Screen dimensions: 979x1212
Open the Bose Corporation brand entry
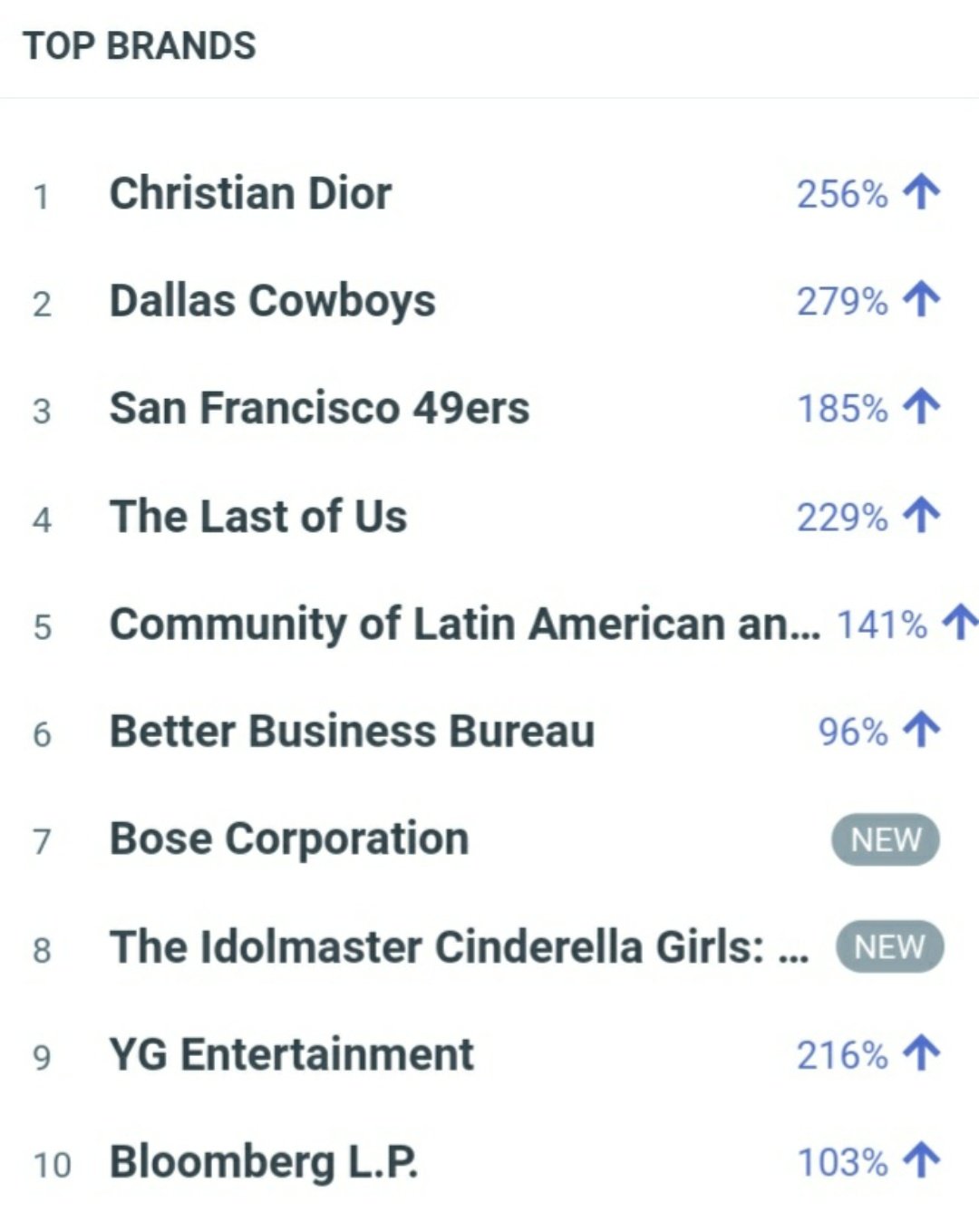tap(289, 839)
